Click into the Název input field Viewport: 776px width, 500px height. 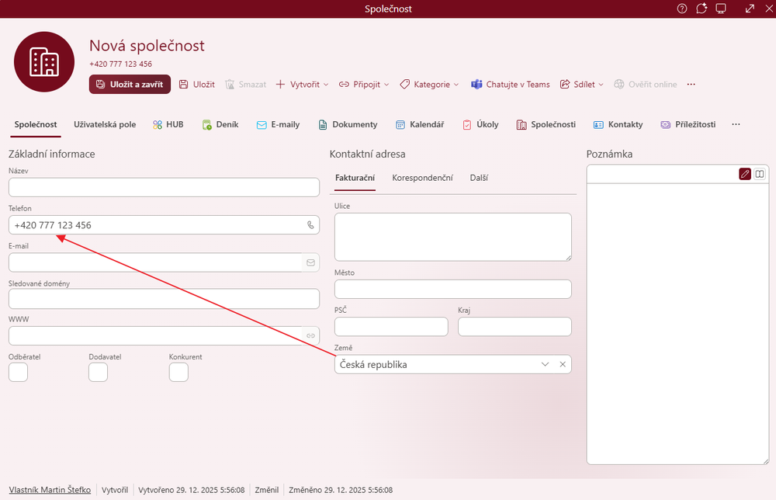pyautogui.click(x=164, y=187)
